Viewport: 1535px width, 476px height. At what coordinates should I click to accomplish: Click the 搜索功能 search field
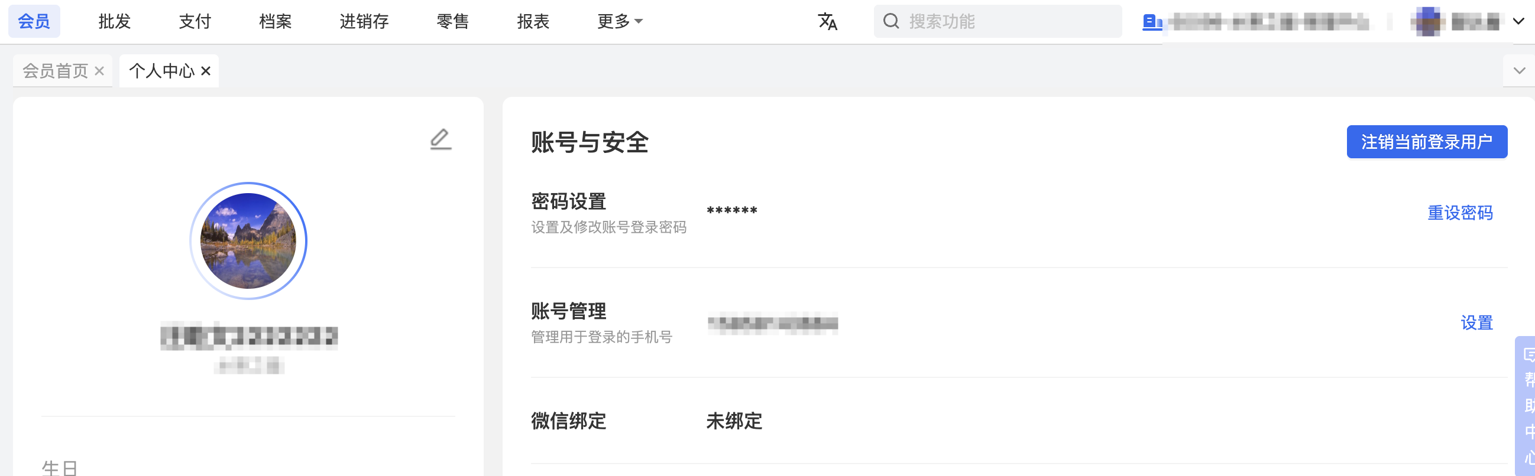pyautogui.click(x=998, y=21)
